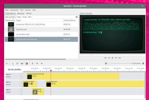Click the red playhead marker
This screenshot has width=149, height=100.
(x=51, y=71)
